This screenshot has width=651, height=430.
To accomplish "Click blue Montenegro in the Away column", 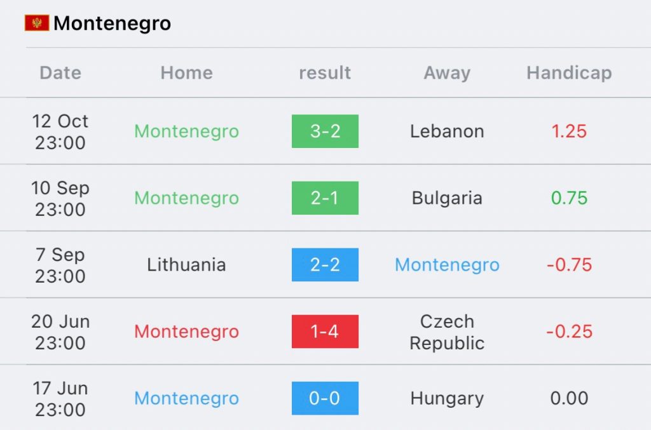I will (x=447, y=265).
